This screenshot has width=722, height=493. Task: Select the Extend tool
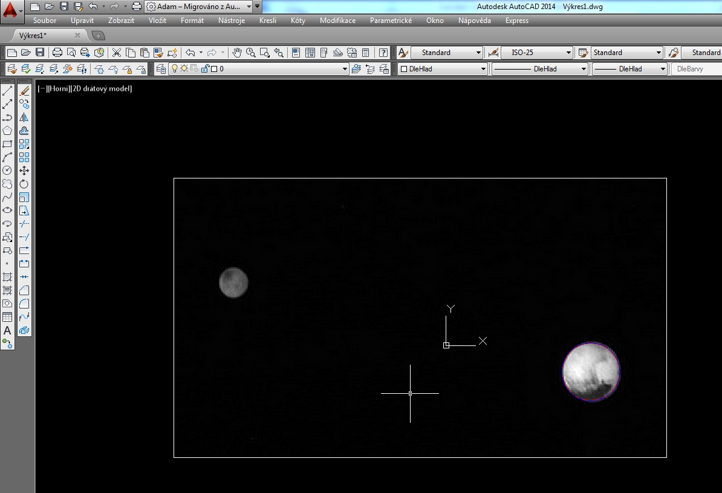coord(24,237)
